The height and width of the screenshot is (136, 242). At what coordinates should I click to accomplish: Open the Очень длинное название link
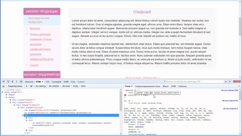tap(42, 47)
